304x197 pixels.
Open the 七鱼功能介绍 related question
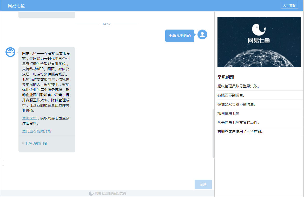coord(36,143)
